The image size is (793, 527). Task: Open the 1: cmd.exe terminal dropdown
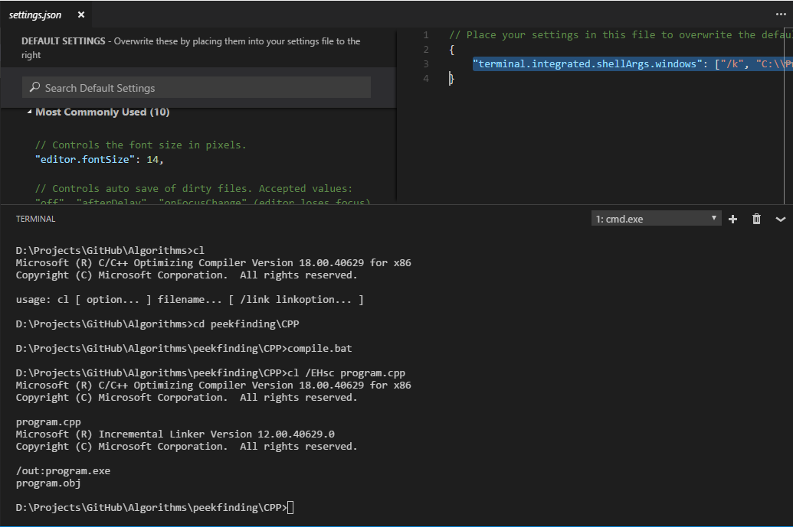[x=656, y=219]
